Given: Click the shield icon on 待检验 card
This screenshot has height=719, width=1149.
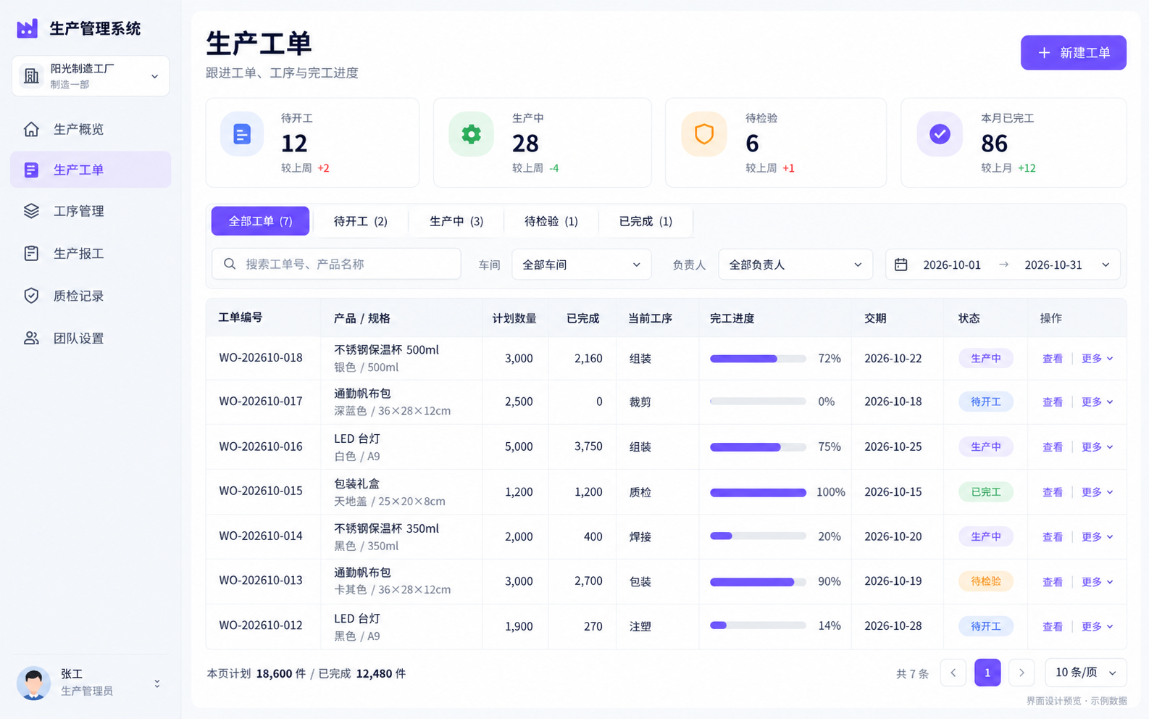Looking at the screenshot, I should tap(704, 134).
